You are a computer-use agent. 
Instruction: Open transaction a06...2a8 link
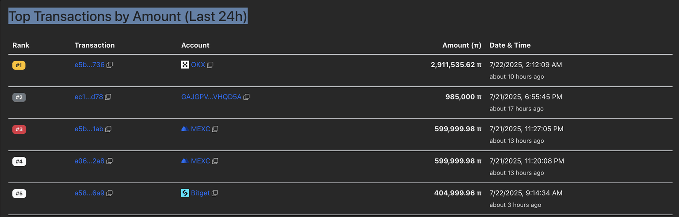click(89, 161)
